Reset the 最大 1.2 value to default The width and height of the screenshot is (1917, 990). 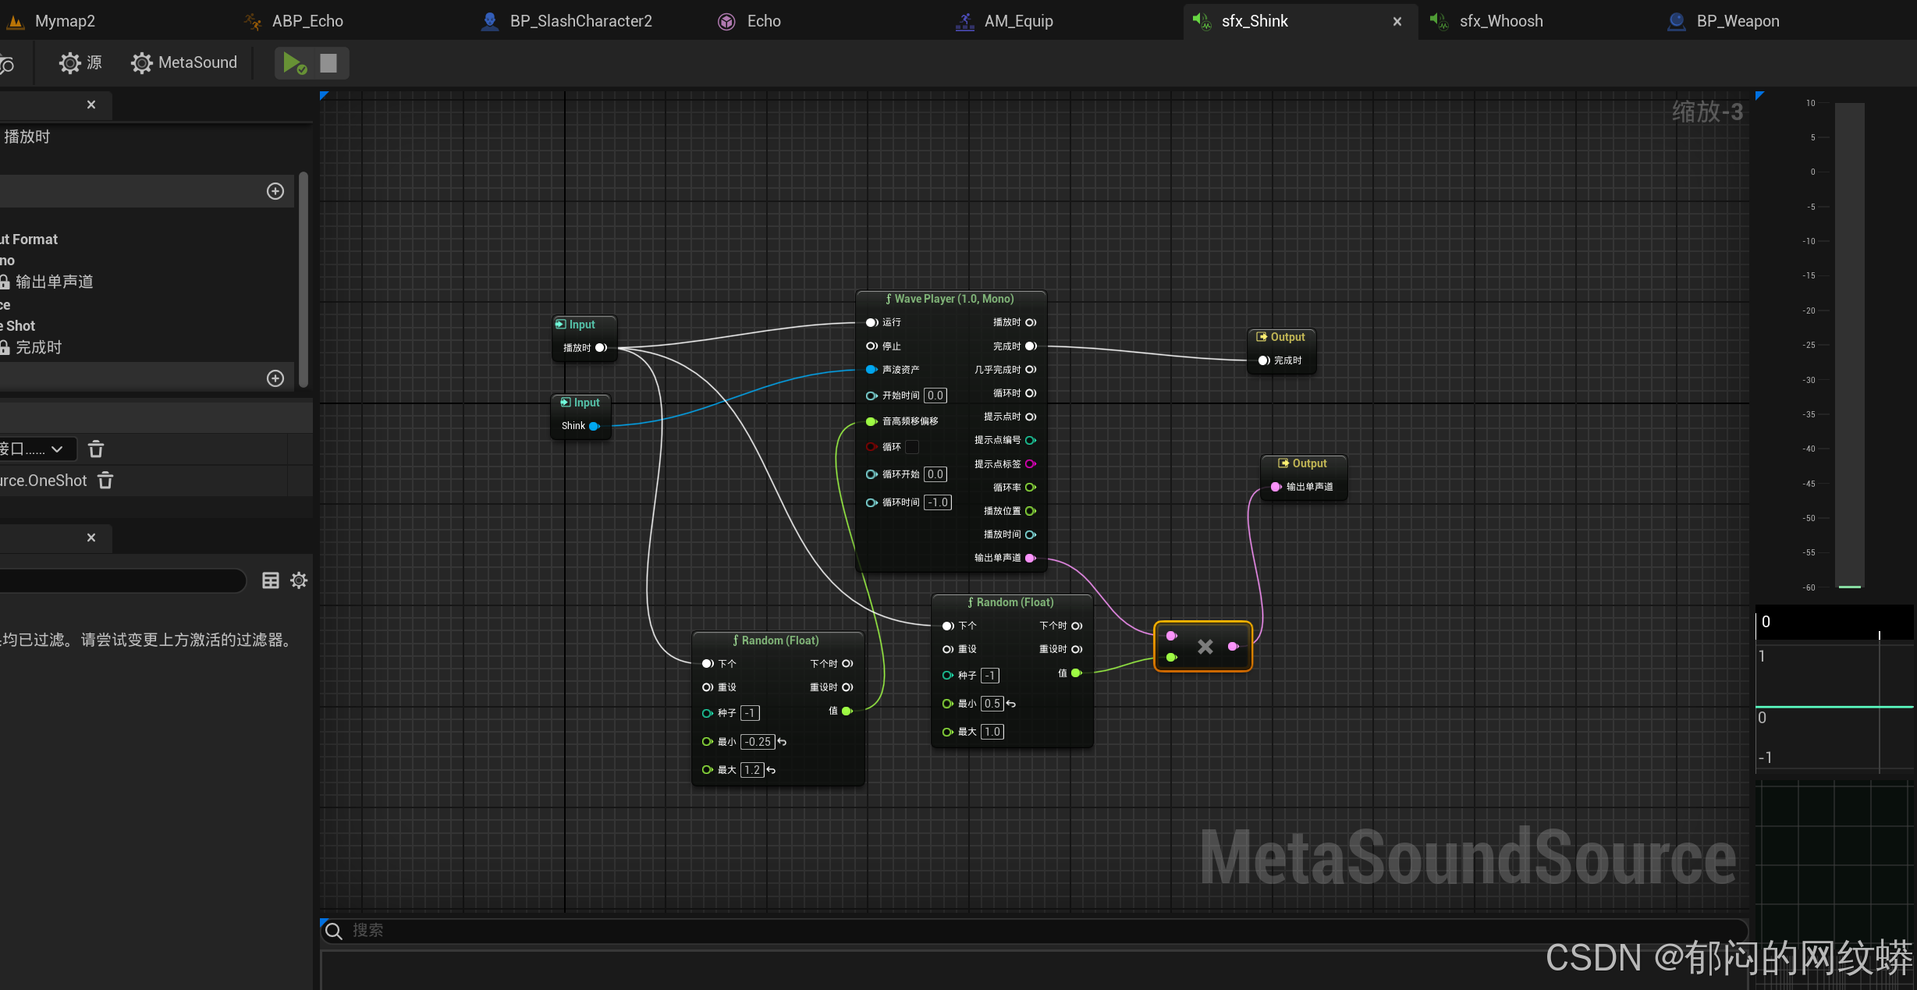(x=771, y=770)
